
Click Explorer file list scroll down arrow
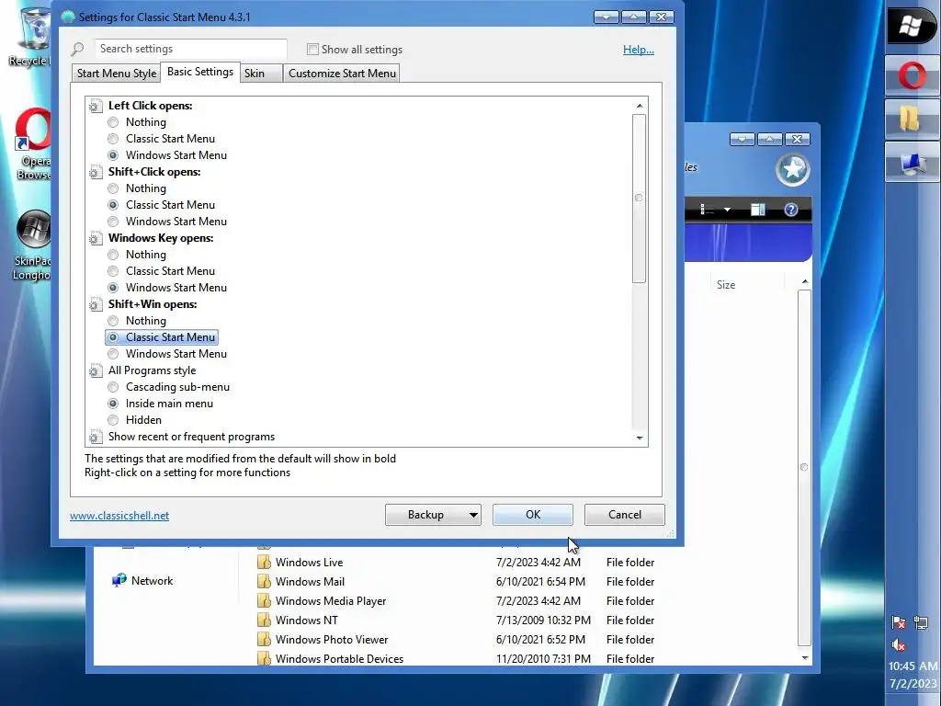coord(805,658)
